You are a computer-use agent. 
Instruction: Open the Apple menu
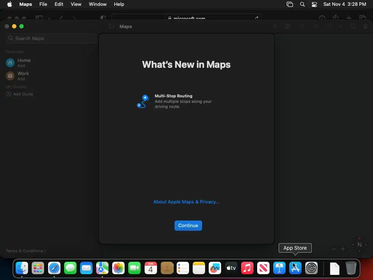[9, 4]
